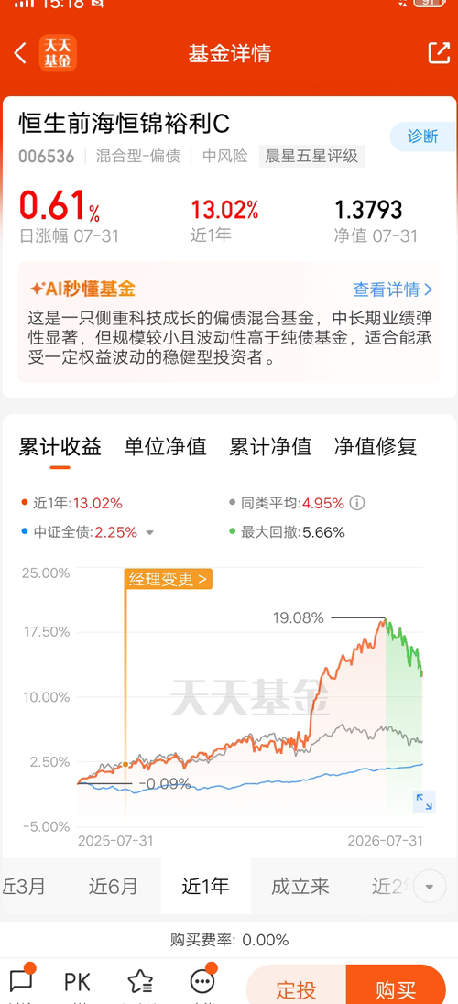Select the 近6月 time range

114,887
